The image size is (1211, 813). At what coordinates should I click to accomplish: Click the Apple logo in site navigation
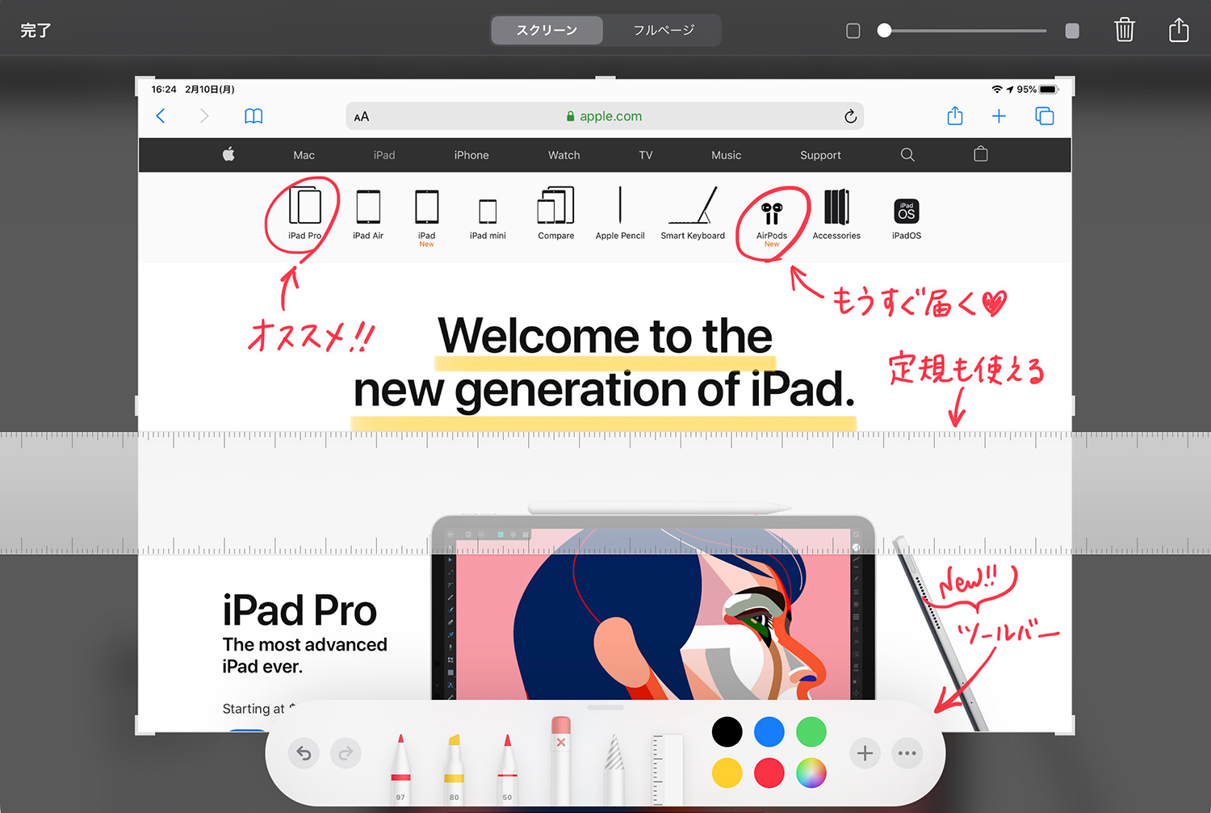pyautogui.click(x=228, y=154)
